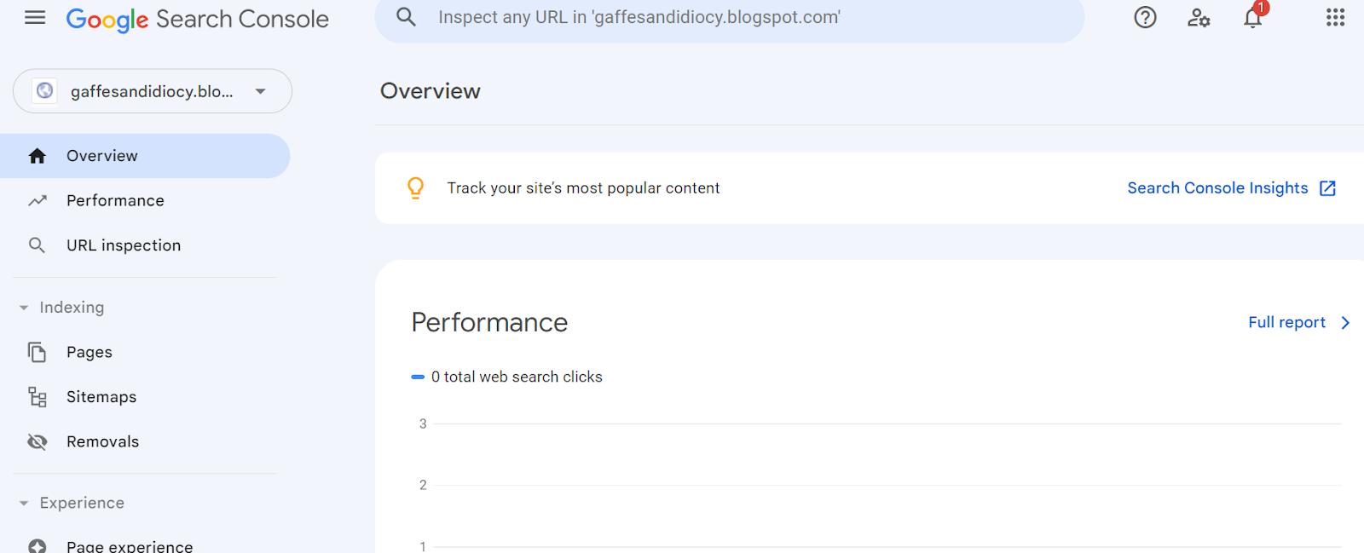Click the Google Search Console logo
The height and width of the screenshot is (553, 1364).
197,19
